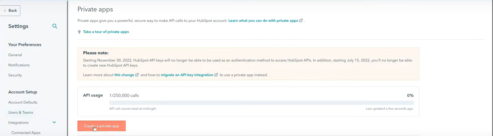Open the 'Take a tour of private apps' link
493x136 pixels.
106,32
